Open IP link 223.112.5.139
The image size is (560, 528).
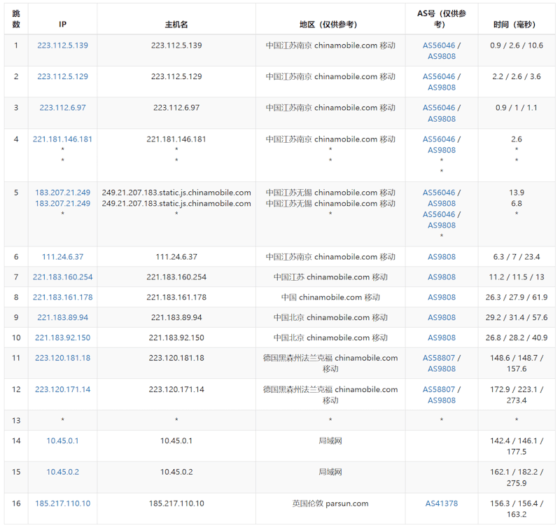pyautogui.click(x=62, y=46)
